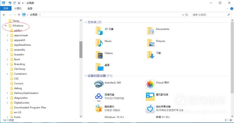Click inside the 搜索"此电脑" search field
Screen dimensions: 234x123
click(209, 15)
